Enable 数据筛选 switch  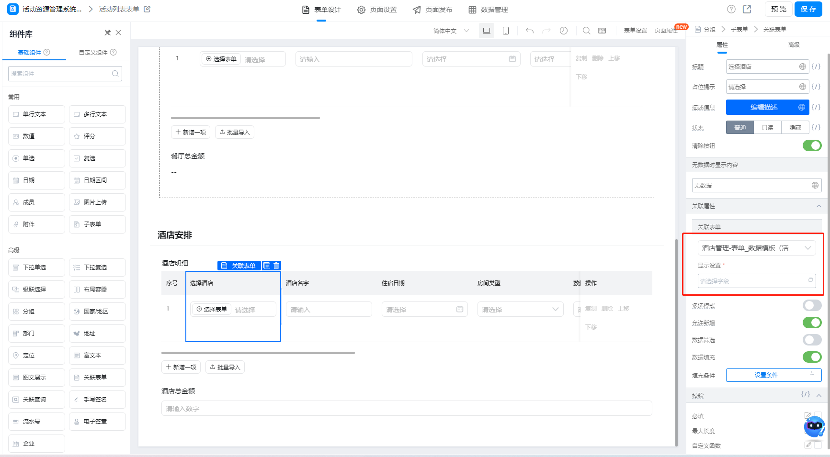[812, 340]
